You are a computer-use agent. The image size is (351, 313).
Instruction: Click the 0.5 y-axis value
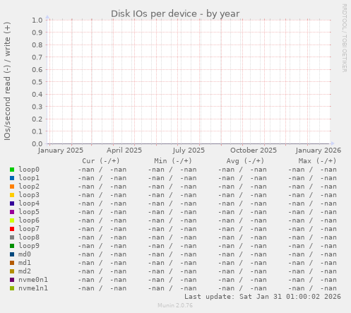point(37,82)
